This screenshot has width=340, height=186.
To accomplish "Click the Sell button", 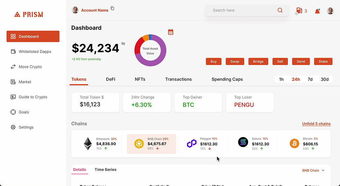I will coord(280,62).
